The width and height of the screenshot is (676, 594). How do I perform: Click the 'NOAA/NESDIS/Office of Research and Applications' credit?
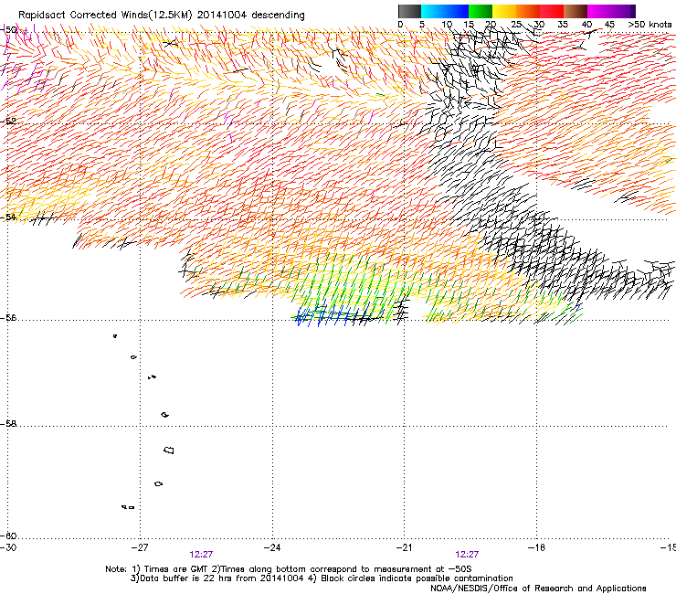coord(538,589)
